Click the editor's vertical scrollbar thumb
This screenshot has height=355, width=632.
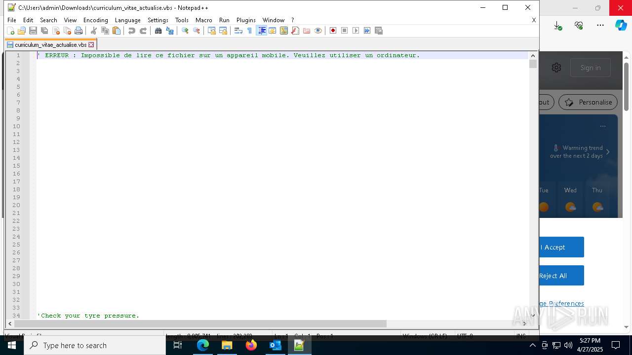(x=533, y=64)
